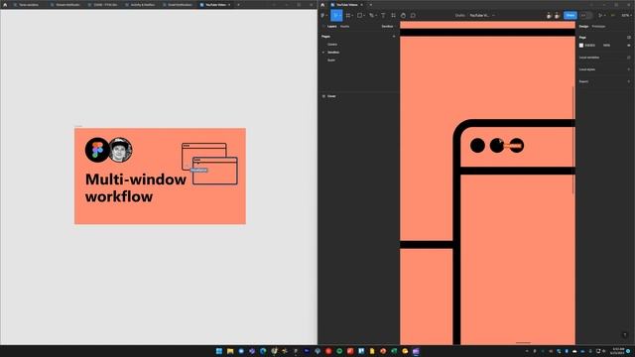Close the YouTube Video tab in right window
The height and width of the screenshot is (357, 635).
click(361, 5)
